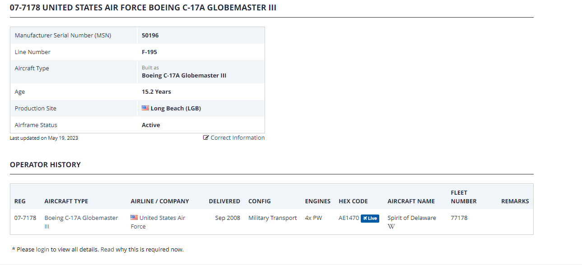Open 'Read why this is required now' link
The image size is (582, 265).
click(142, 249)
